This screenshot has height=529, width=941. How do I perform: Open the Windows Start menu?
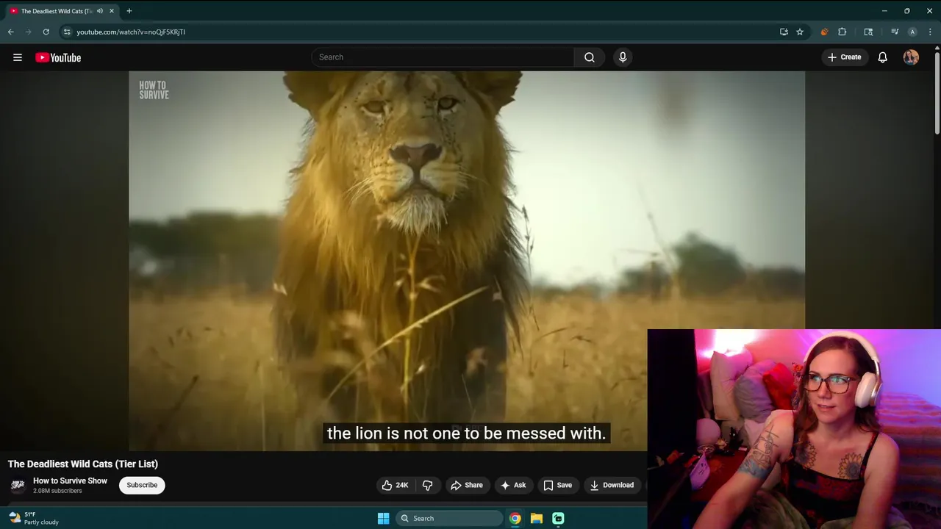(383, 518)
